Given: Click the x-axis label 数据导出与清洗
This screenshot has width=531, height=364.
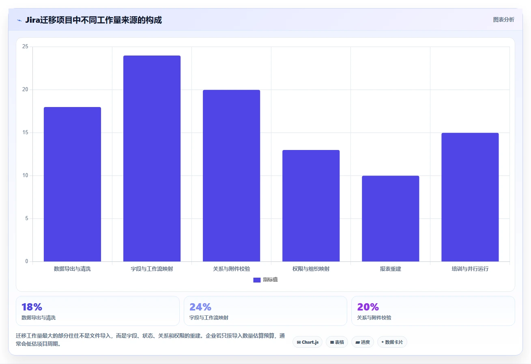Looking at the screenshot, I should pyautogui.click(x=72, y=269).
